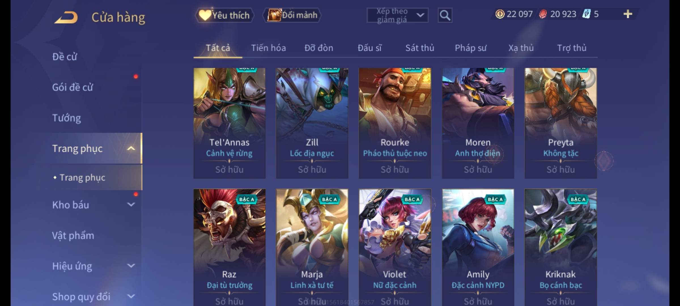This screenshot has width=680, height=306.
Task: Open Đổi mảnh fragment exchange button
Action: [x=292, y=15]
